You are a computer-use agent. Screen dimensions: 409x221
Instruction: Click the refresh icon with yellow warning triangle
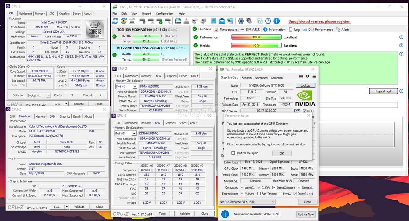tap(124, 21)
